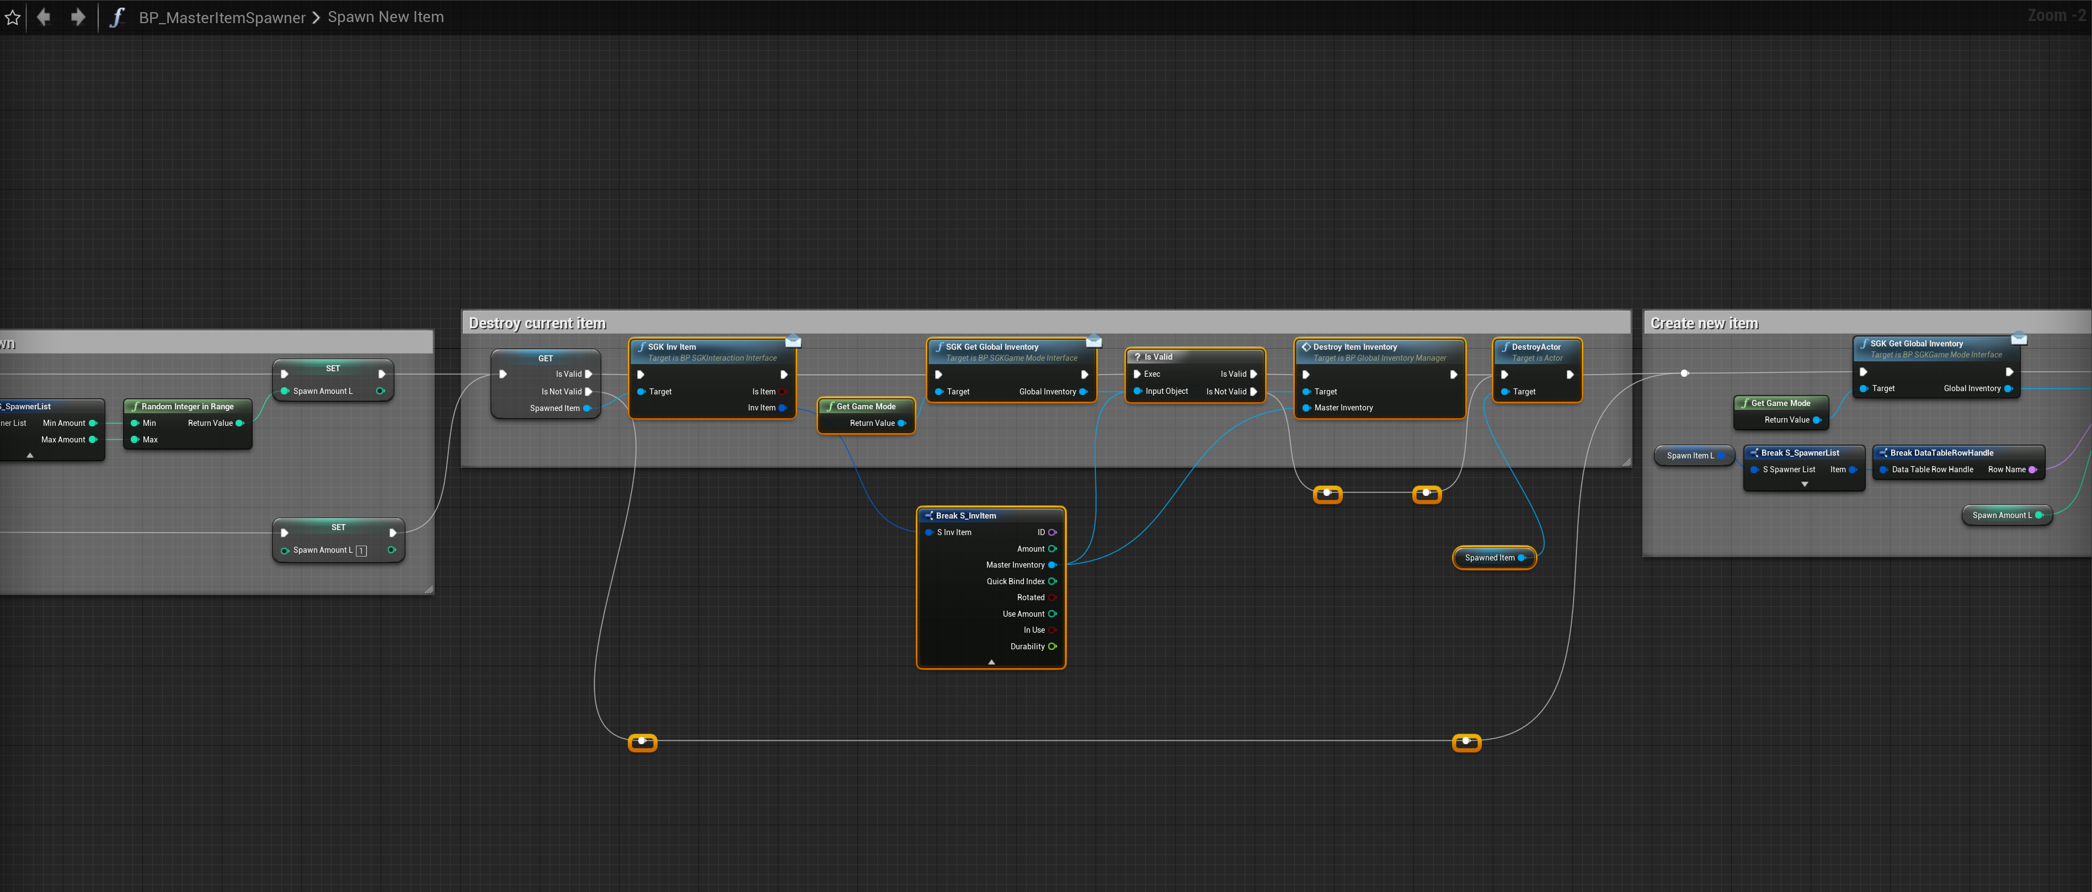
Task: Toggle the Is Item boolean pin
Action: [783, 392]
